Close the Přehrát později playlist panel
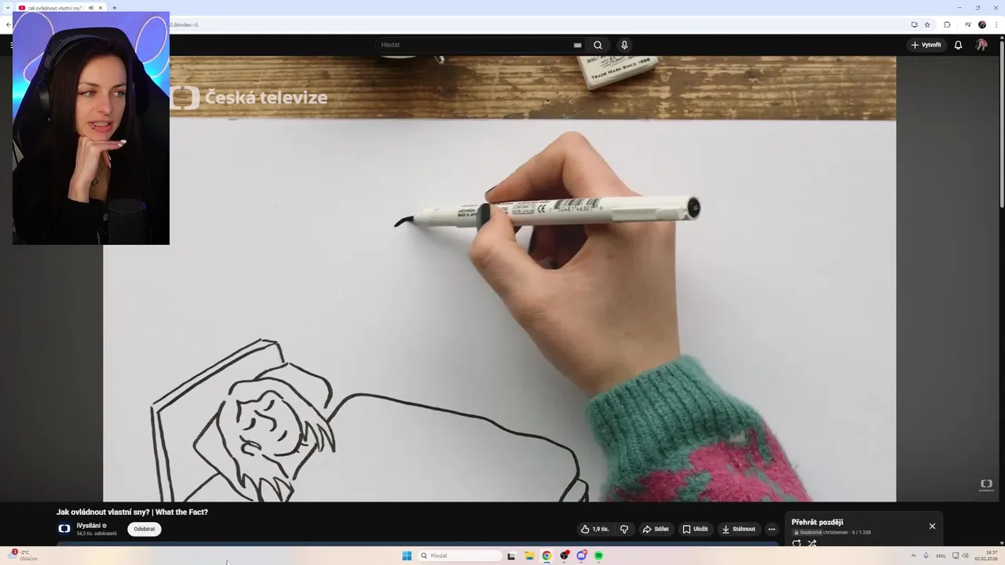The image size is (1005, 565). 932,526
